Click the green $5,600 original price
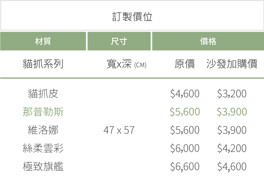 point(185,112)
